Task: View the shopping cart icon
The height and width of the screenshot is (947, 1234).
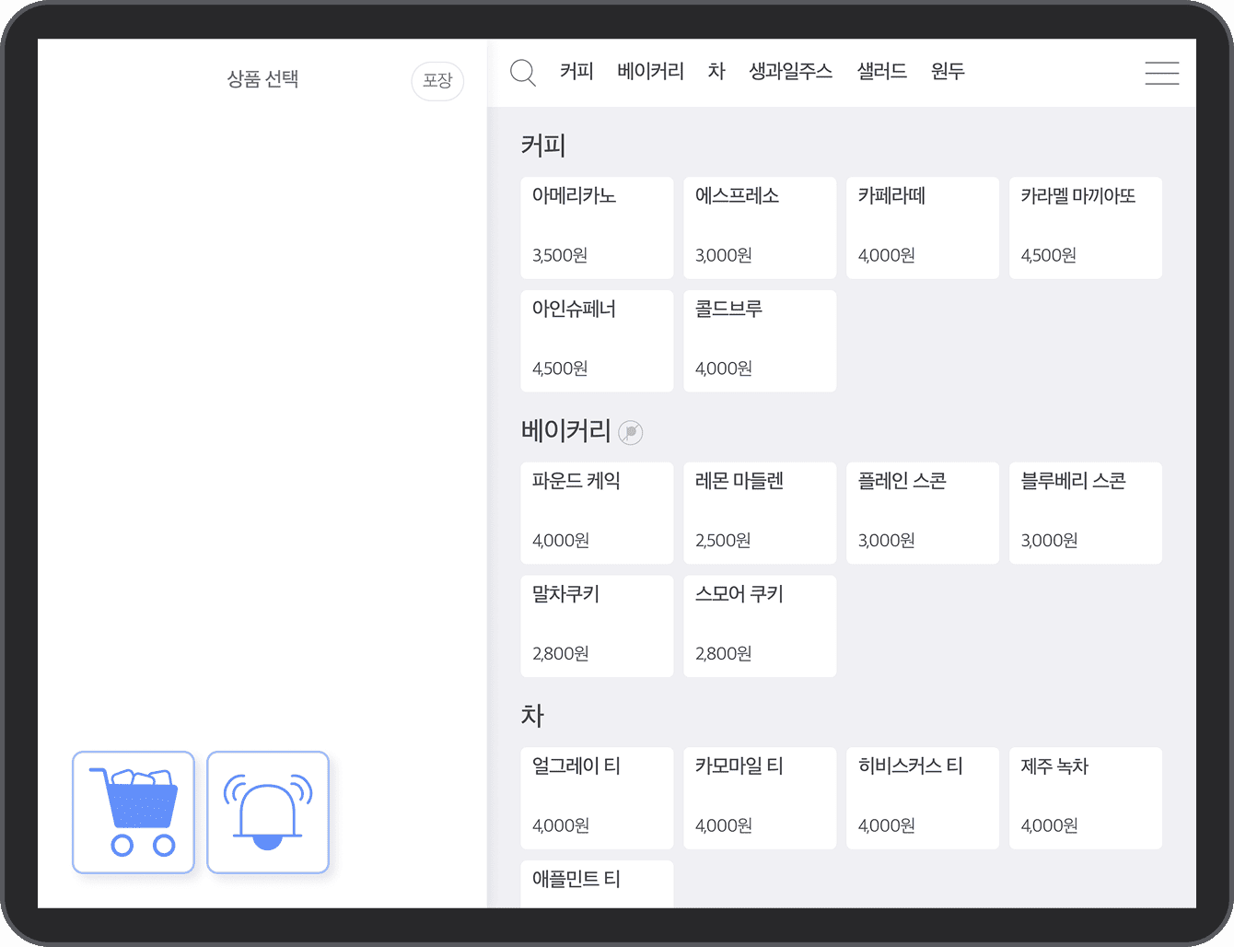Action: pos(133,812)
